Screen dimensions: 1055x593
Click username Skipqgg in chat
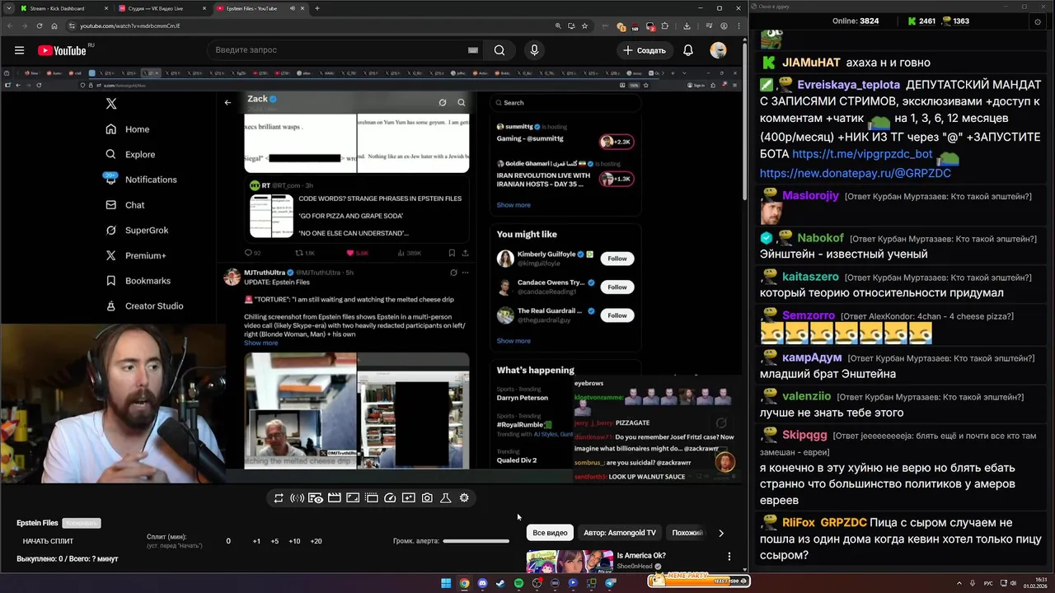[804, 435]
